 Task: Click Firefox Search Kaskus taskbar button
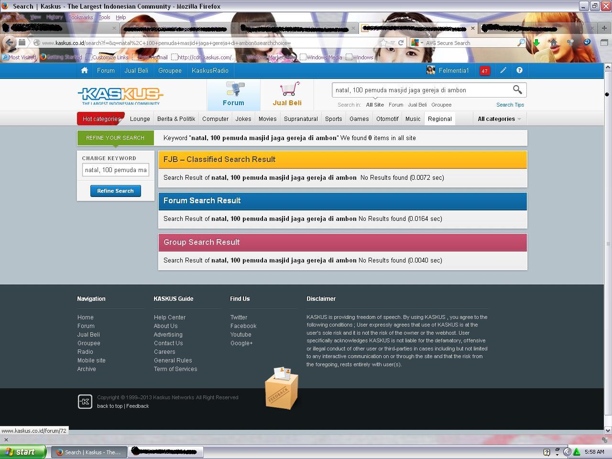[89, 452]
